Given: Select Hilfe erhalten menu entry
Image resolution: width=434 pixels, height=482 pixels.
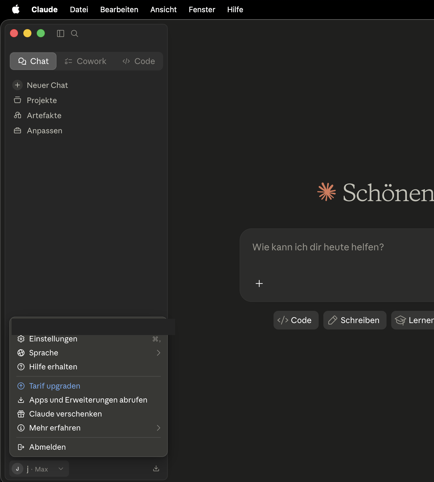Looking at the screenshot, I should [89, 367].
